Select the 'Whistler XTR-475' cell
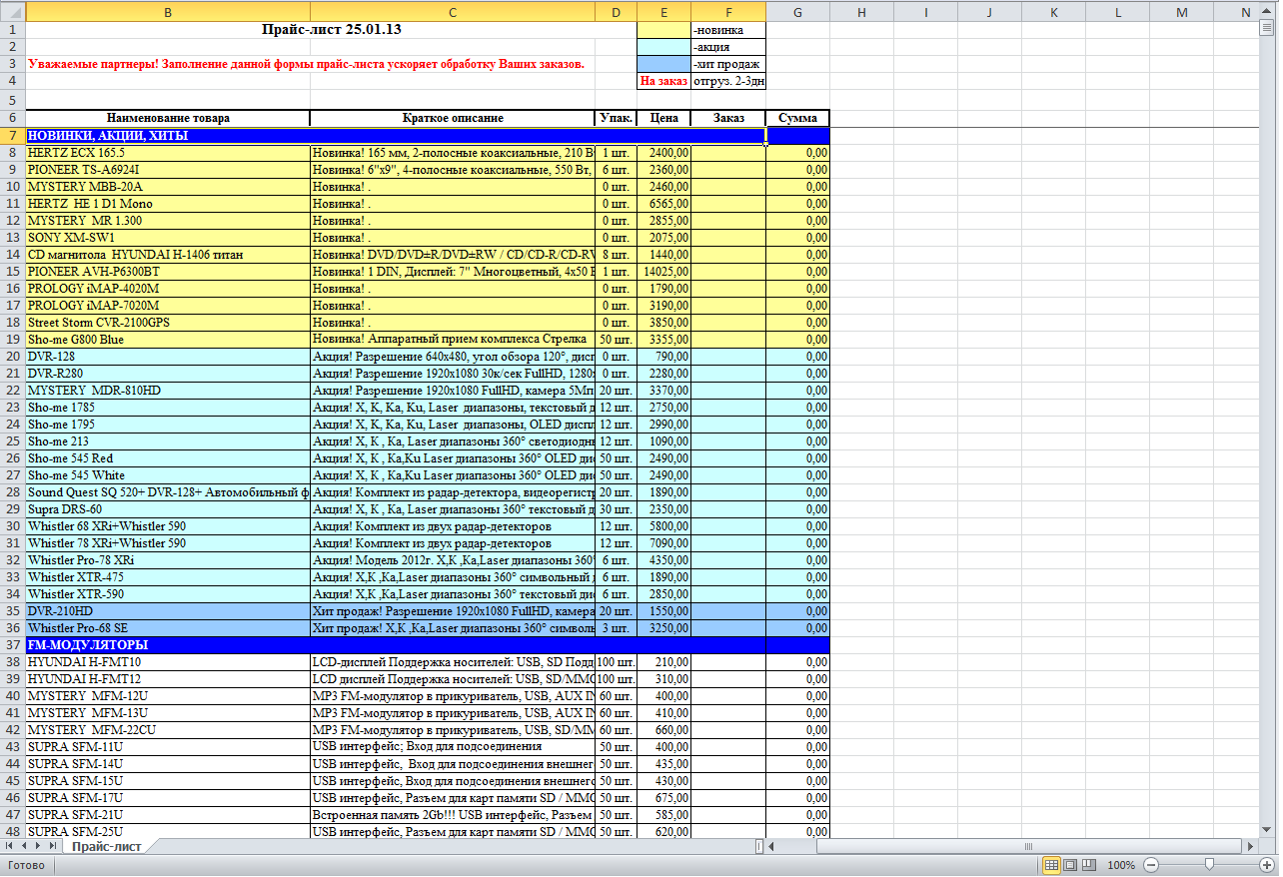Screen dimensions: 1283x877 tap(168, 576)
